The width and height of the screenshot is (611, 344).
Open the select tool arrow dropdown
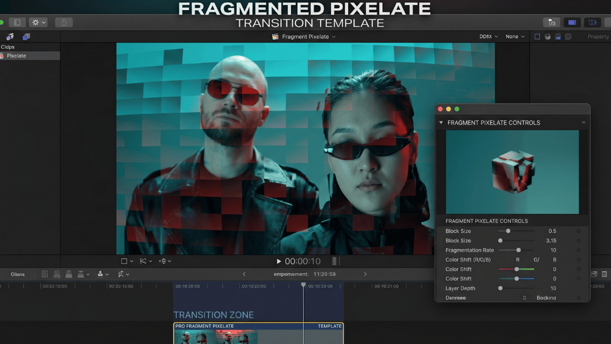[x=123, y=274]
